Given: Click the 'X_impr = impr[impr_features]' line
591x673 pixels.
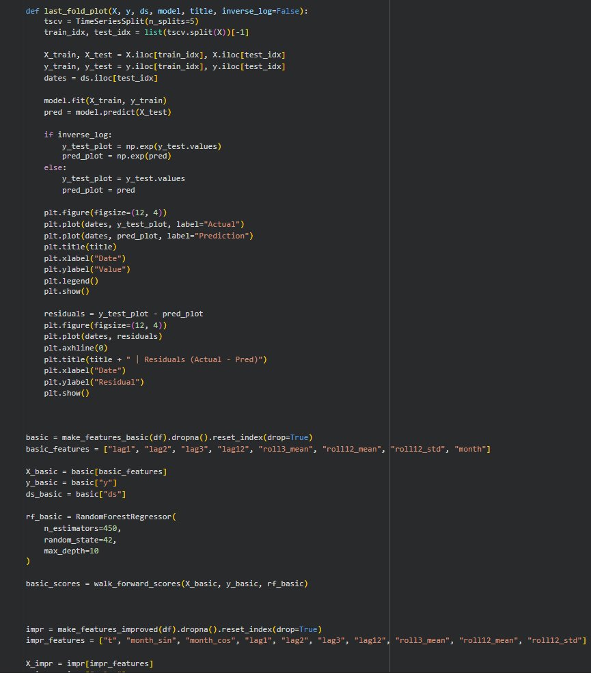Looking at the screenshot, I should pos(90,663).
